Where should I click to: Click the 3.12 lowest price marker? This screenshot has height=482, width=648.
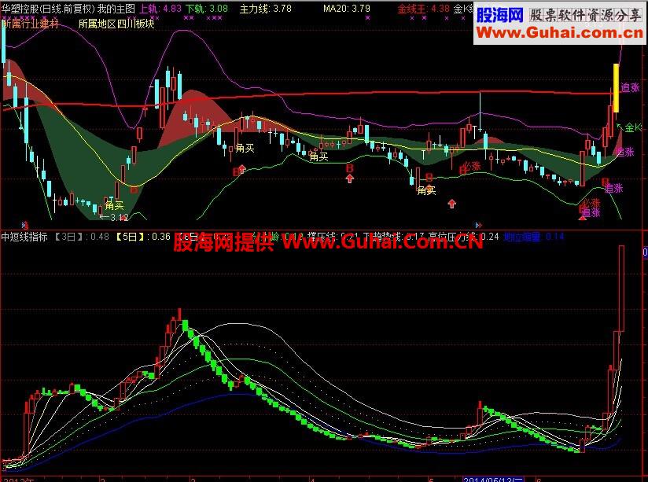tap(115, 217)
